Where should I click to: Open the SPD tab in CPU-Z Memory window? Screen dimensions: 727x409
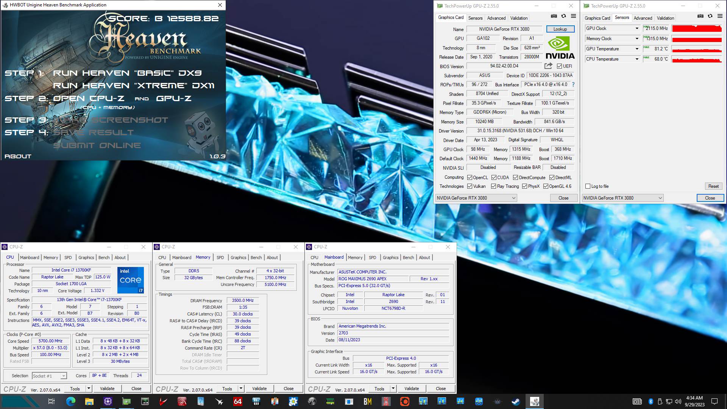(x=220, y=258)
